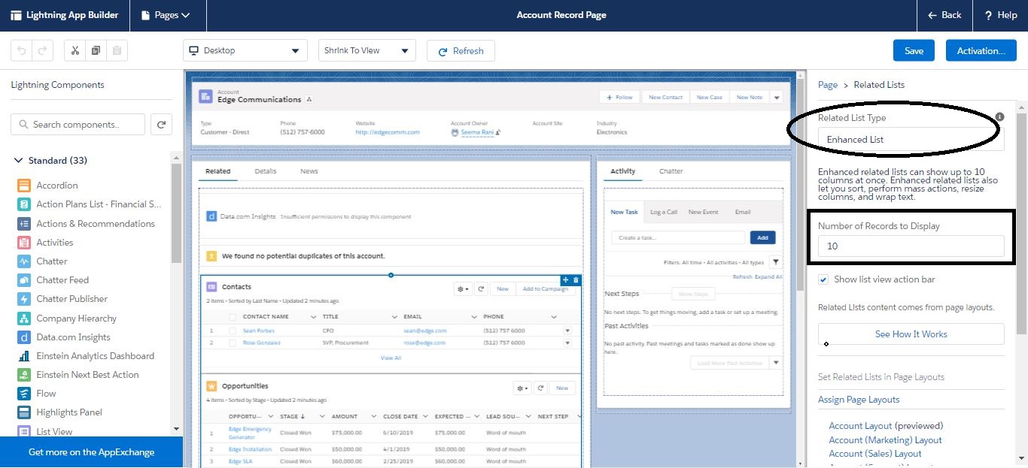Open the Pages menu
The width and height of the screenshot is (1028, 468).
coord(167,15)
